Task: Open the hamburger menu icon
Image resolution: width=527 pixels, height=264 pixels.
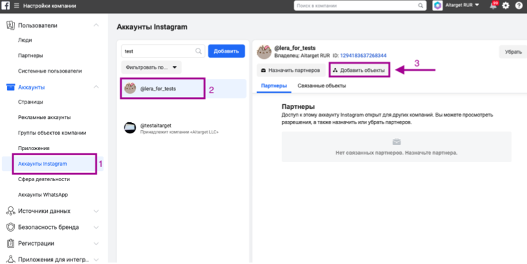Action: 16,6
